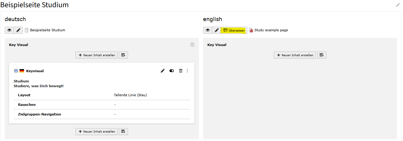Screen dimensions: 403x141
Task: Click the edit columns icon in the deutsch Key Visual header
Action: coord(192,45)
